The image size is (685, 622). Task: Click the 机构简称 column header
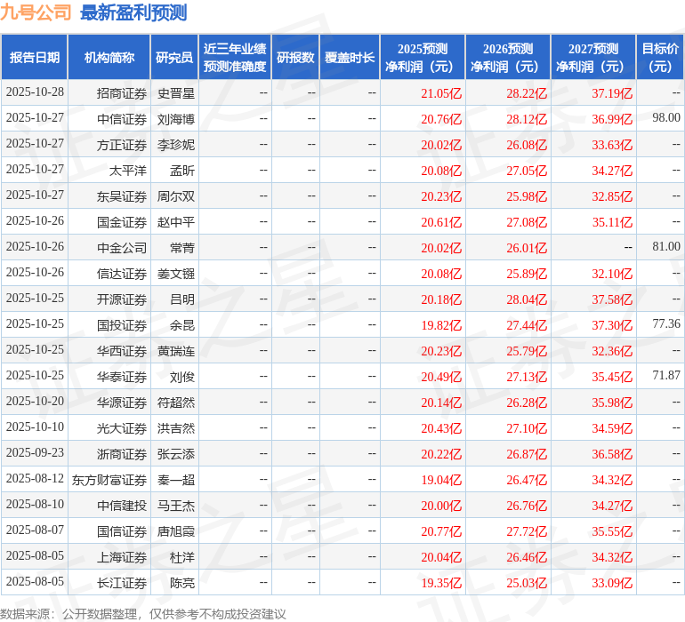point(109,58)
